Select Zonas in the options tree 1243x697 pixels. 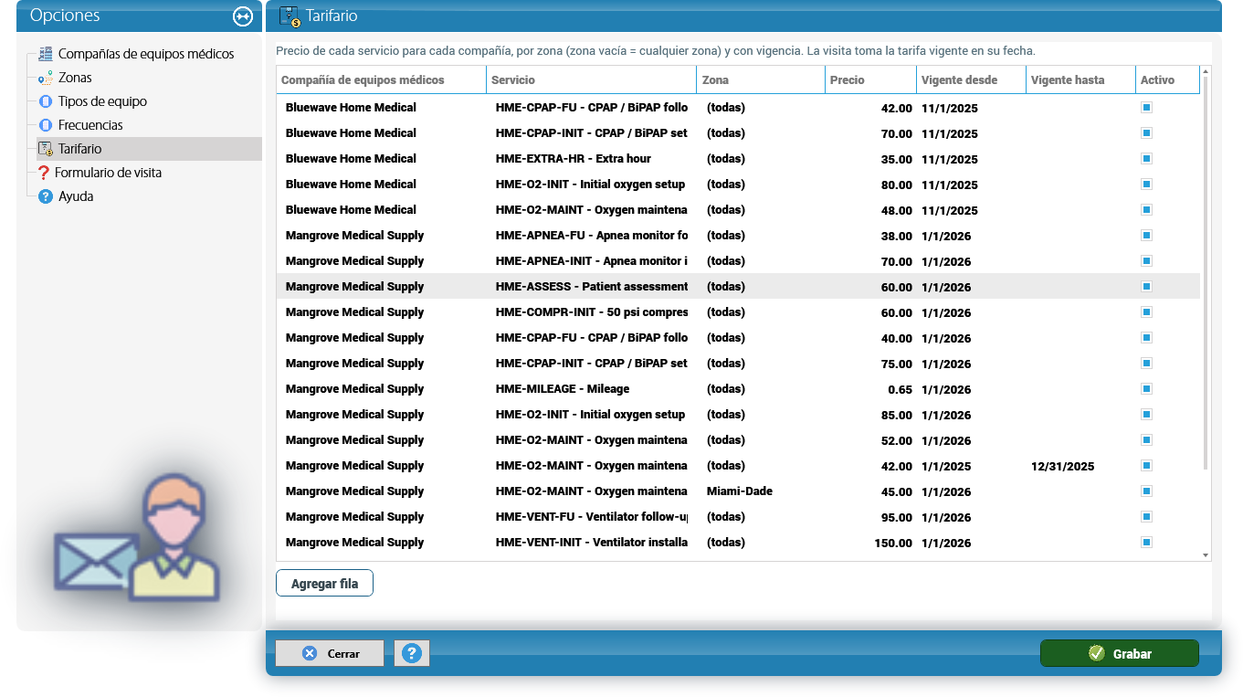(x=75, y=78)
